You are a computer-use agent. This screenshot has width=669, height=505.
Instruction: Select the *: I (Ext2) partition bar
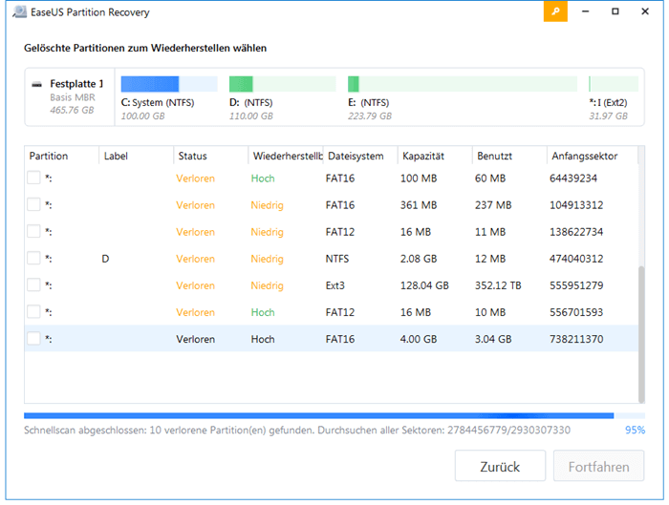(x=614, y=84)
